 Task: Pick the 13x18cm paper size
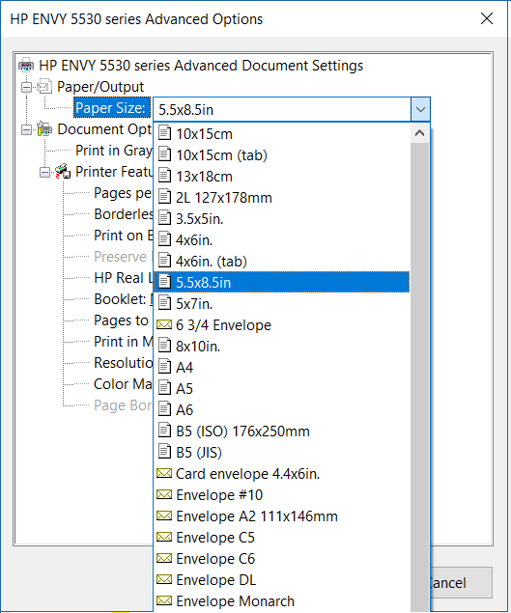point(282,177)
